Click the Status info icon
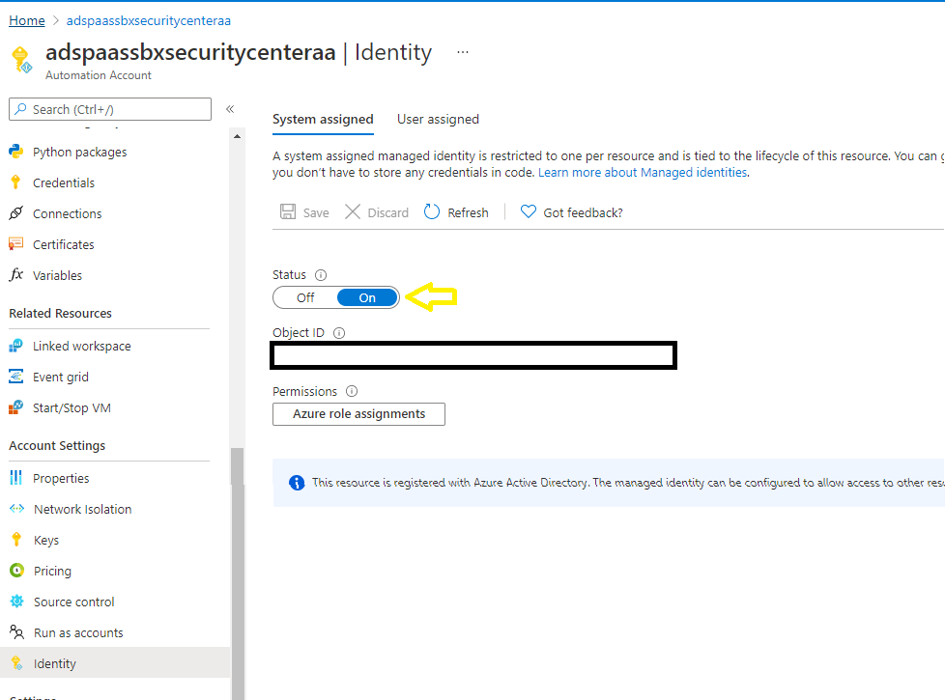This screenshot has height=700, width=945. pyautogui.click(x=321, y=275)
